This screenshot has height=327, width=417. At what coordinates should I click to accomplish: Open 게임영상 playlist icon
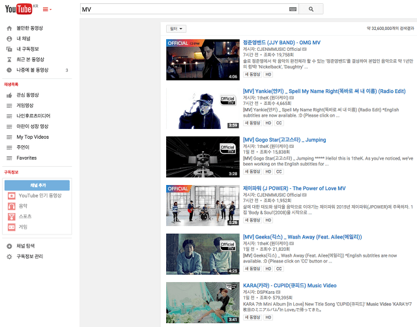(9, 106)
